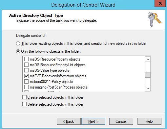Click the object list scrollbar thumb
This screenshot has width=167, height=129.
148,75
